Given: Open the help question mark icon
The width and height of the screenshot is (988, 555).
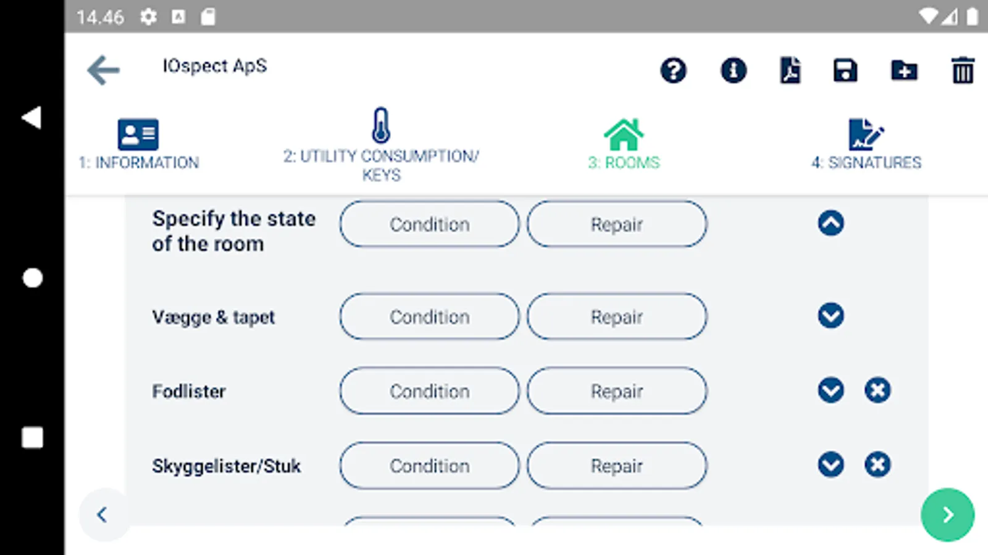Looking at the screenshot, I should [x=673, y=70].
